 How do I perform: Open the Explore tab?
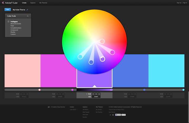pyautogui.click(x=33, y=3)
